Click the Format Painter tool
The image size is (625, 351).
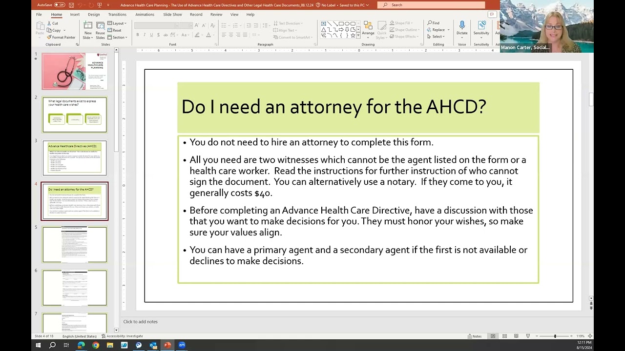(61, 38)
